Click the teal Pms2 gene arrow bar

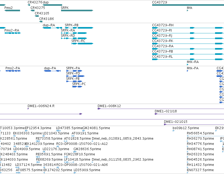pyautogui.click(x=12, y=10)
